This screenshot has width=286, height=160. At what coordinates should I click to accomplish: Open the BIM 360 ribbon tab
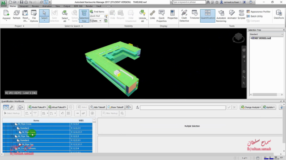78,6
